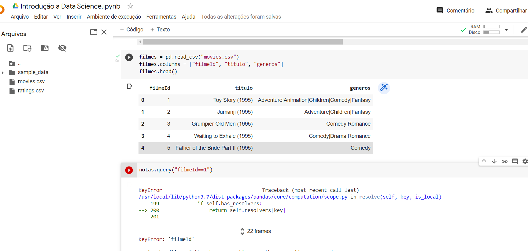
Task: Click the sample_data folder icon
Action: click(12, 73)
